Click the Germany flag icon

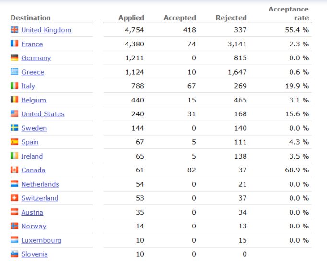pos(14,57)
